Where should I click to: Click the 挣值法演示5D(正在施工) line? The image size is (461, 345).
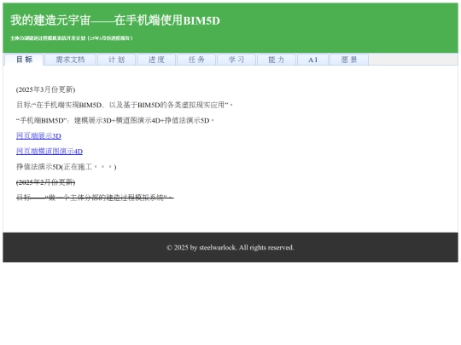pyautogui.click(x=66, y=167)
